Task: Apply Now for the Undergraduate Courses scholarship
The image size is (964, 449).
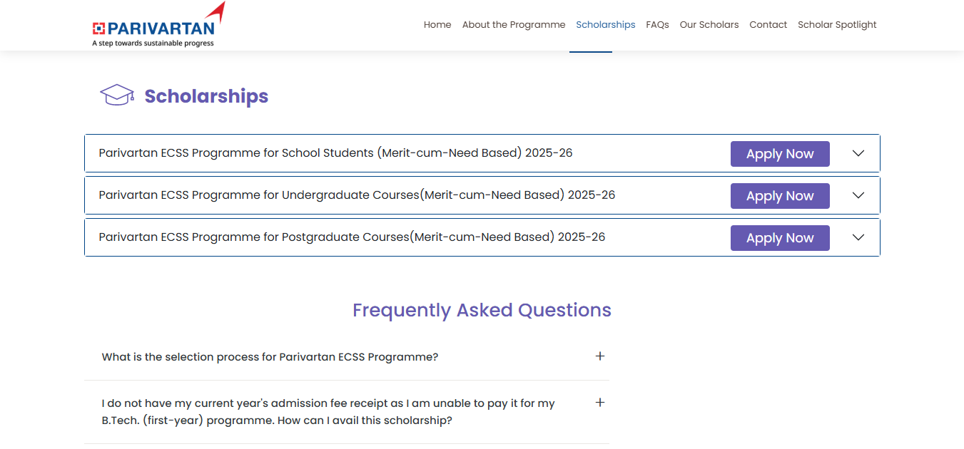Action: [x=780, y=195]
